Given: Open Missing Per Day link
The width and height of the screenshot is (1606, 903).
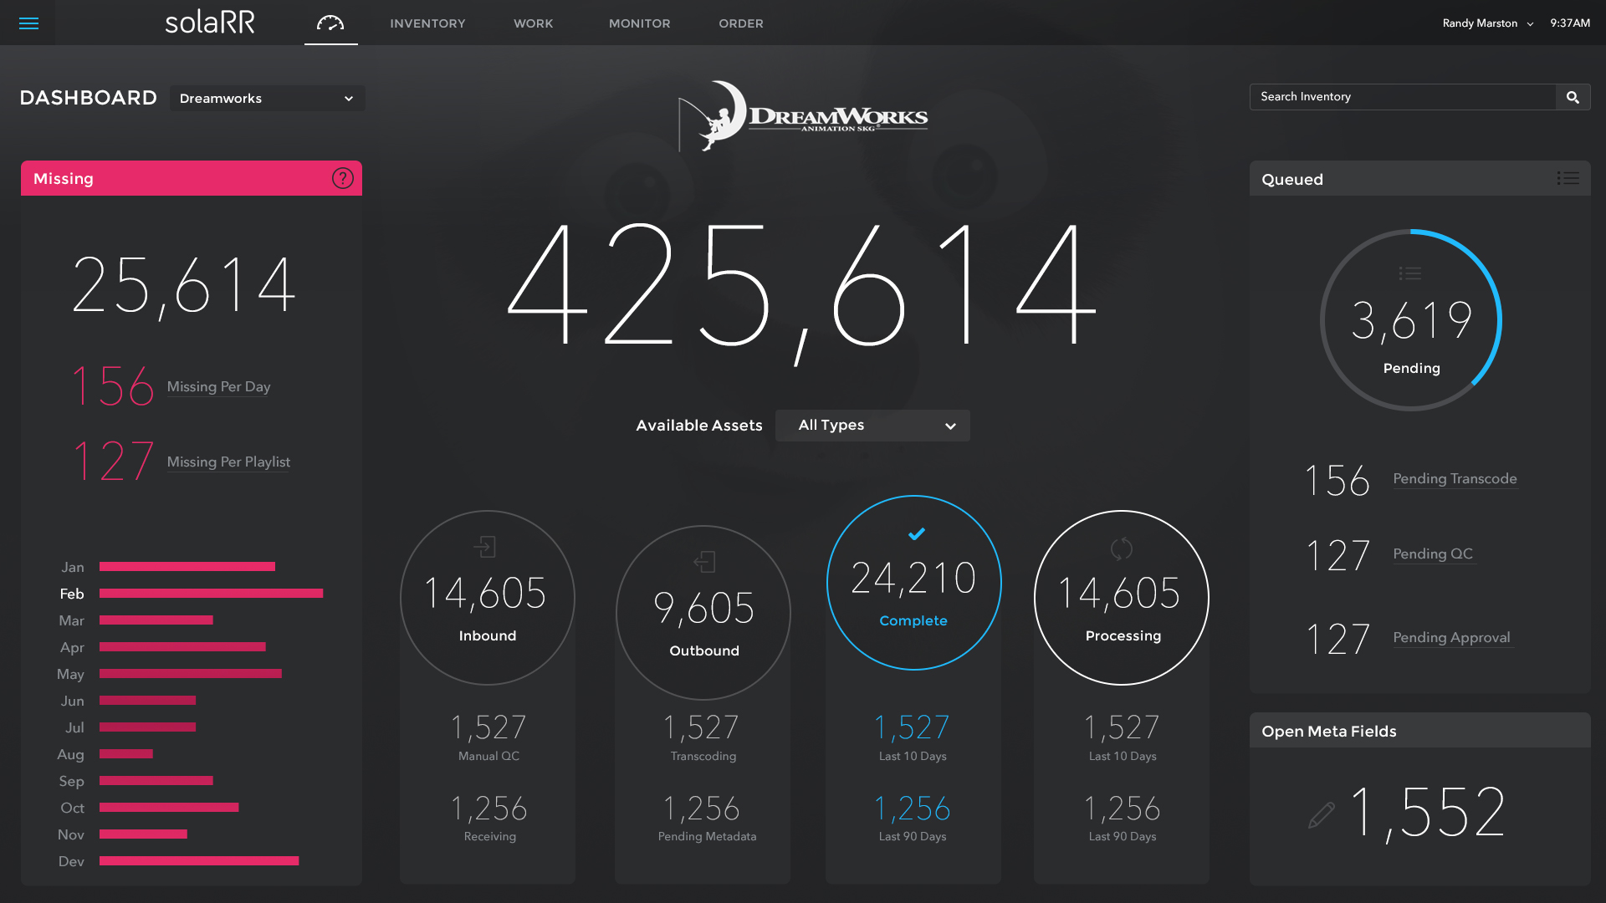Looking at the screenshot, I should point(218,387).
